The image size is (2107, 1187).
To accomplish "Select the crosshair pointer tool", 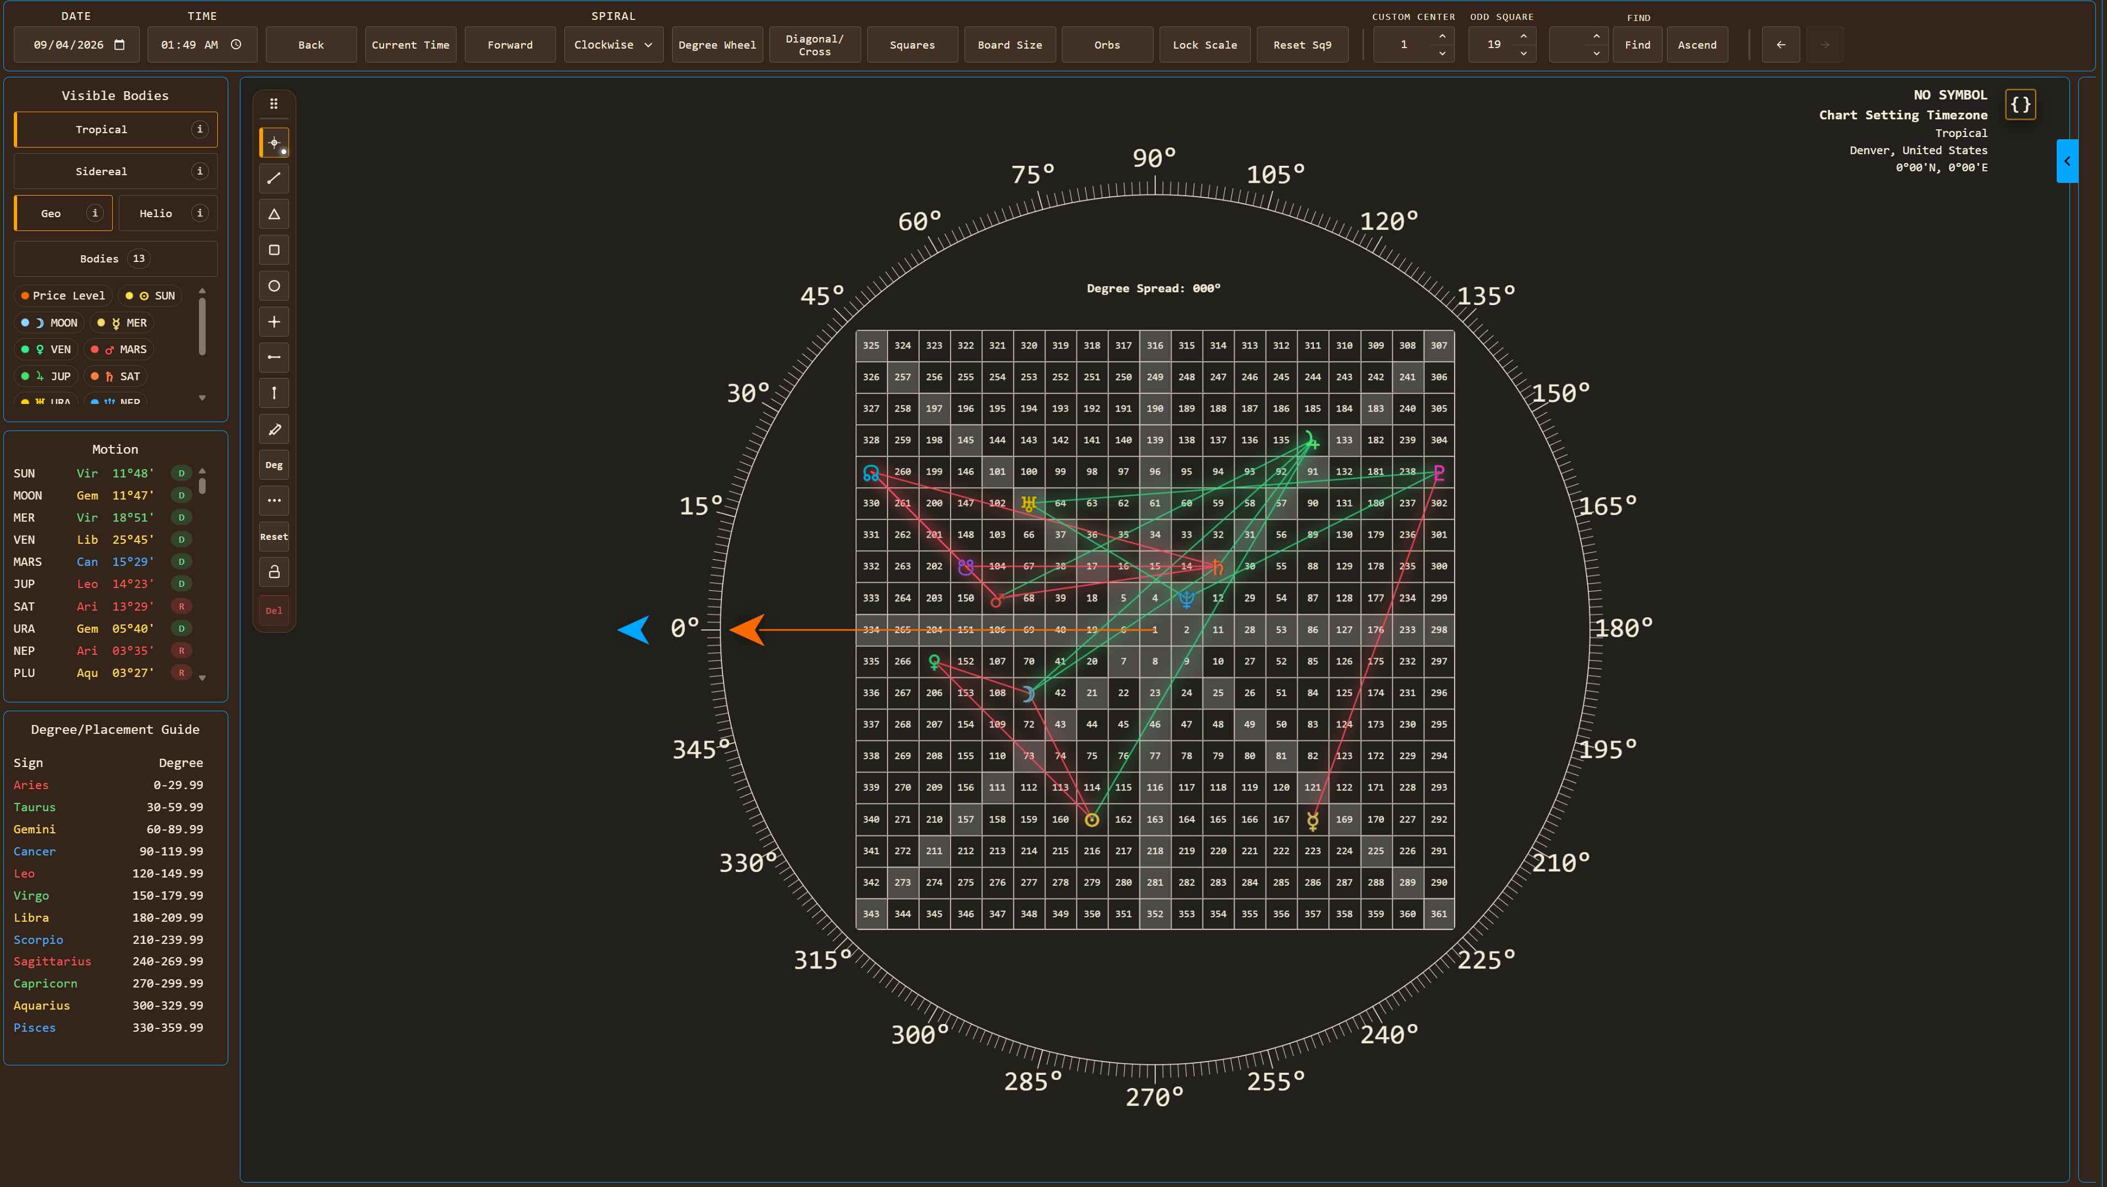I will (x=274, y=142).
